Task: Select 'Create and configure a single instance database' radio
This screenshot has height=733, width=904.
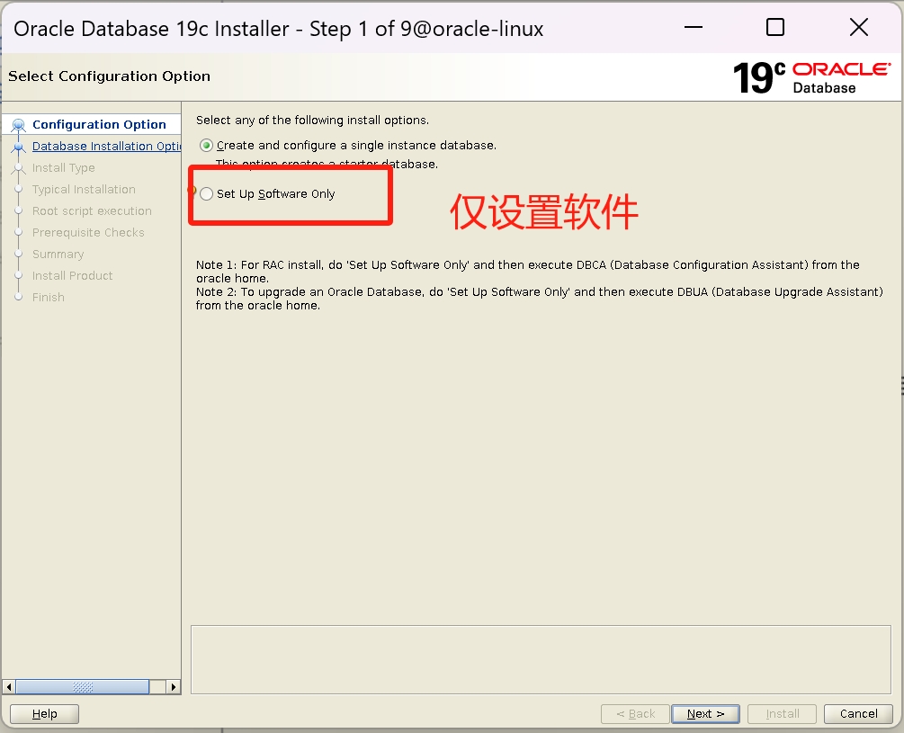Action: point(206,145)
